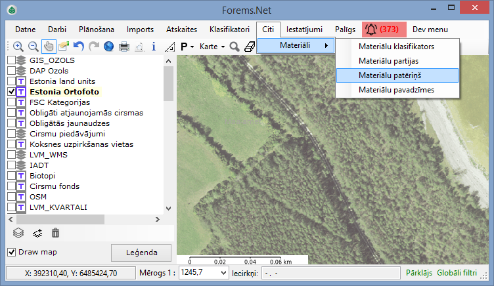Open the Citi menu
Image resolution: width=494 pixels, height=286 pixels.
(x=268, y=30)
